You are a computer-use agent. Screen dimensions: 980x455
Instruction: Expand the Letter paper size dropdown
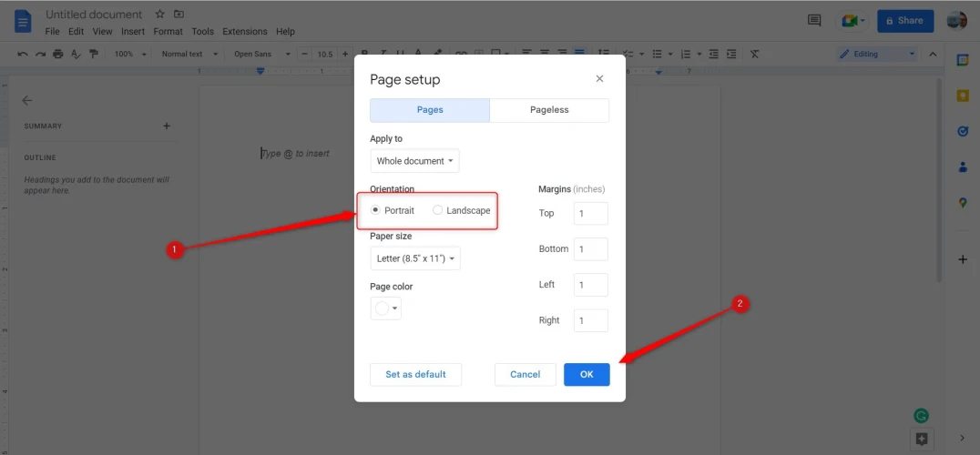414,258
